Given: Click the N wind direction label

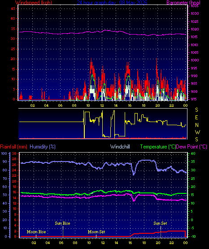Looking at the screenshot, I should click(x=197, y=125).
